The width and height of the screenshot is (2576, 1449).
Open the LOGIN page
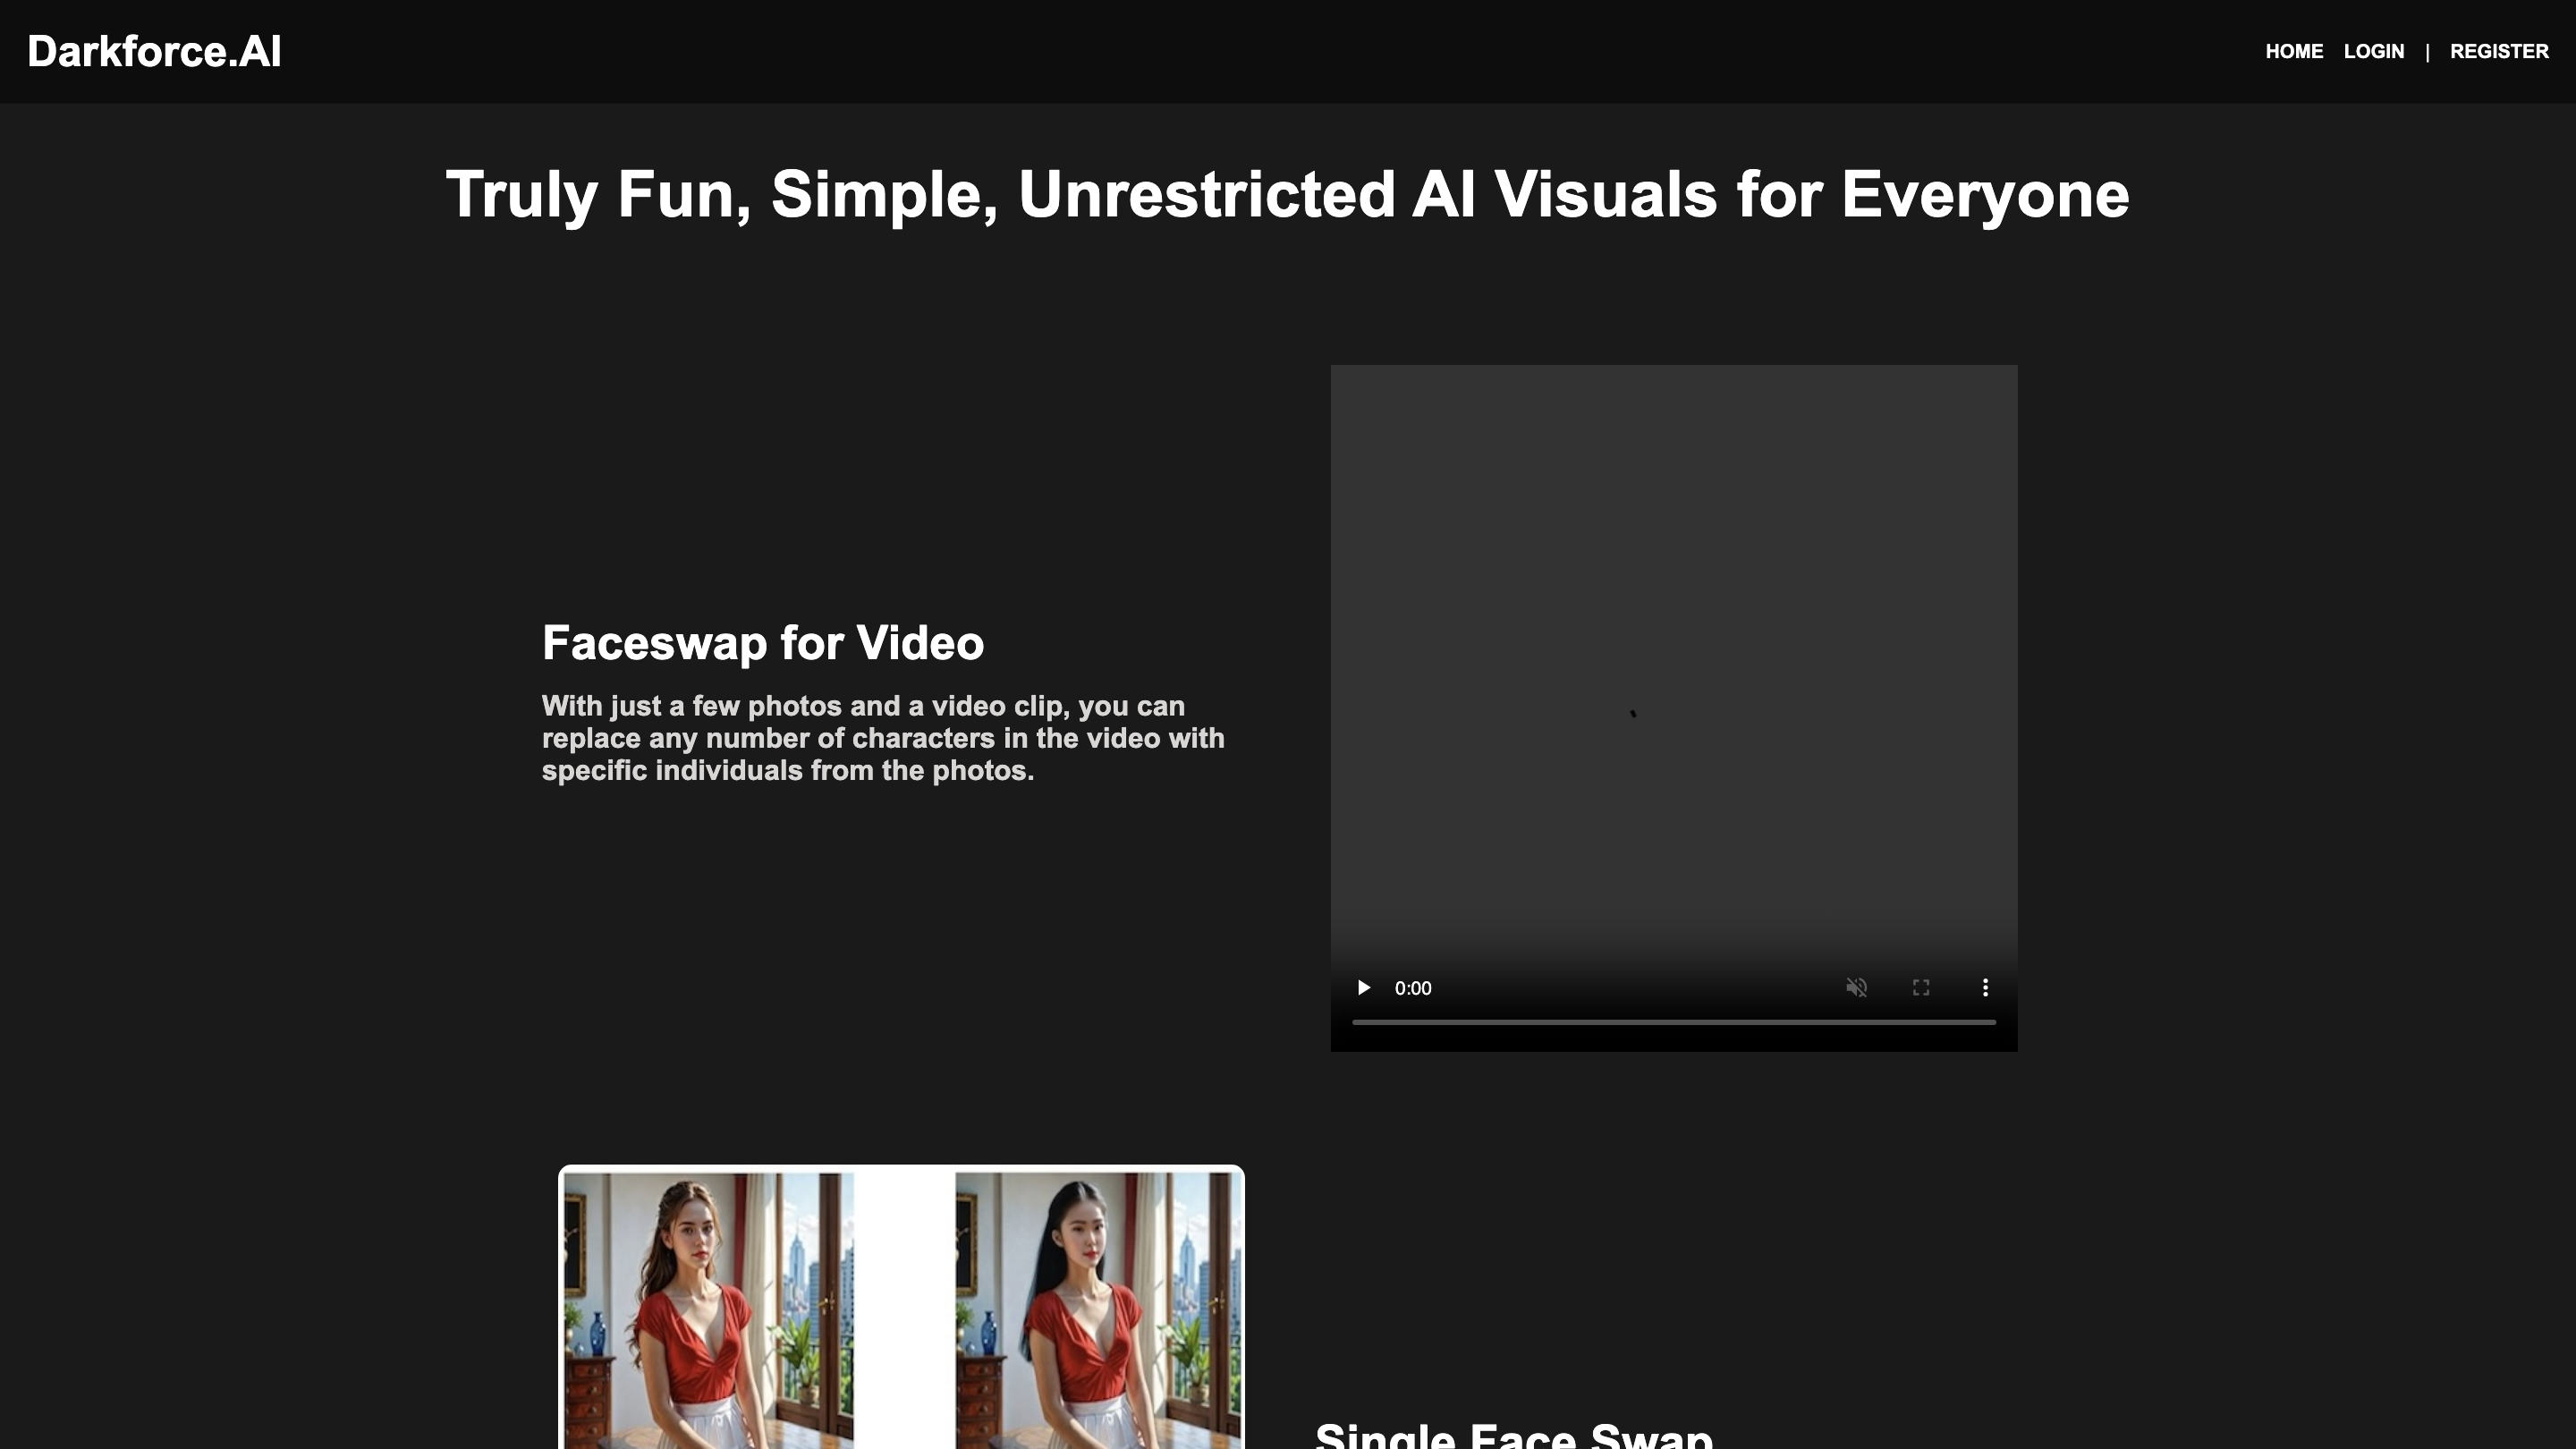click(2373, 51)
